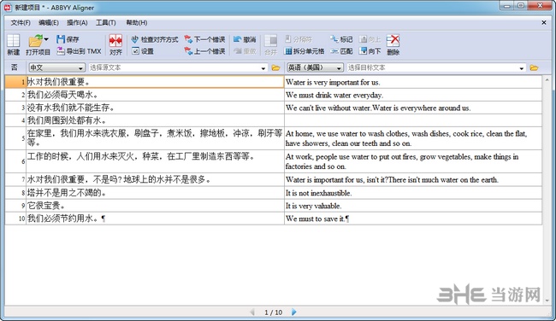Go to 上一个错误 (Previous error)

tap(204, 51)
